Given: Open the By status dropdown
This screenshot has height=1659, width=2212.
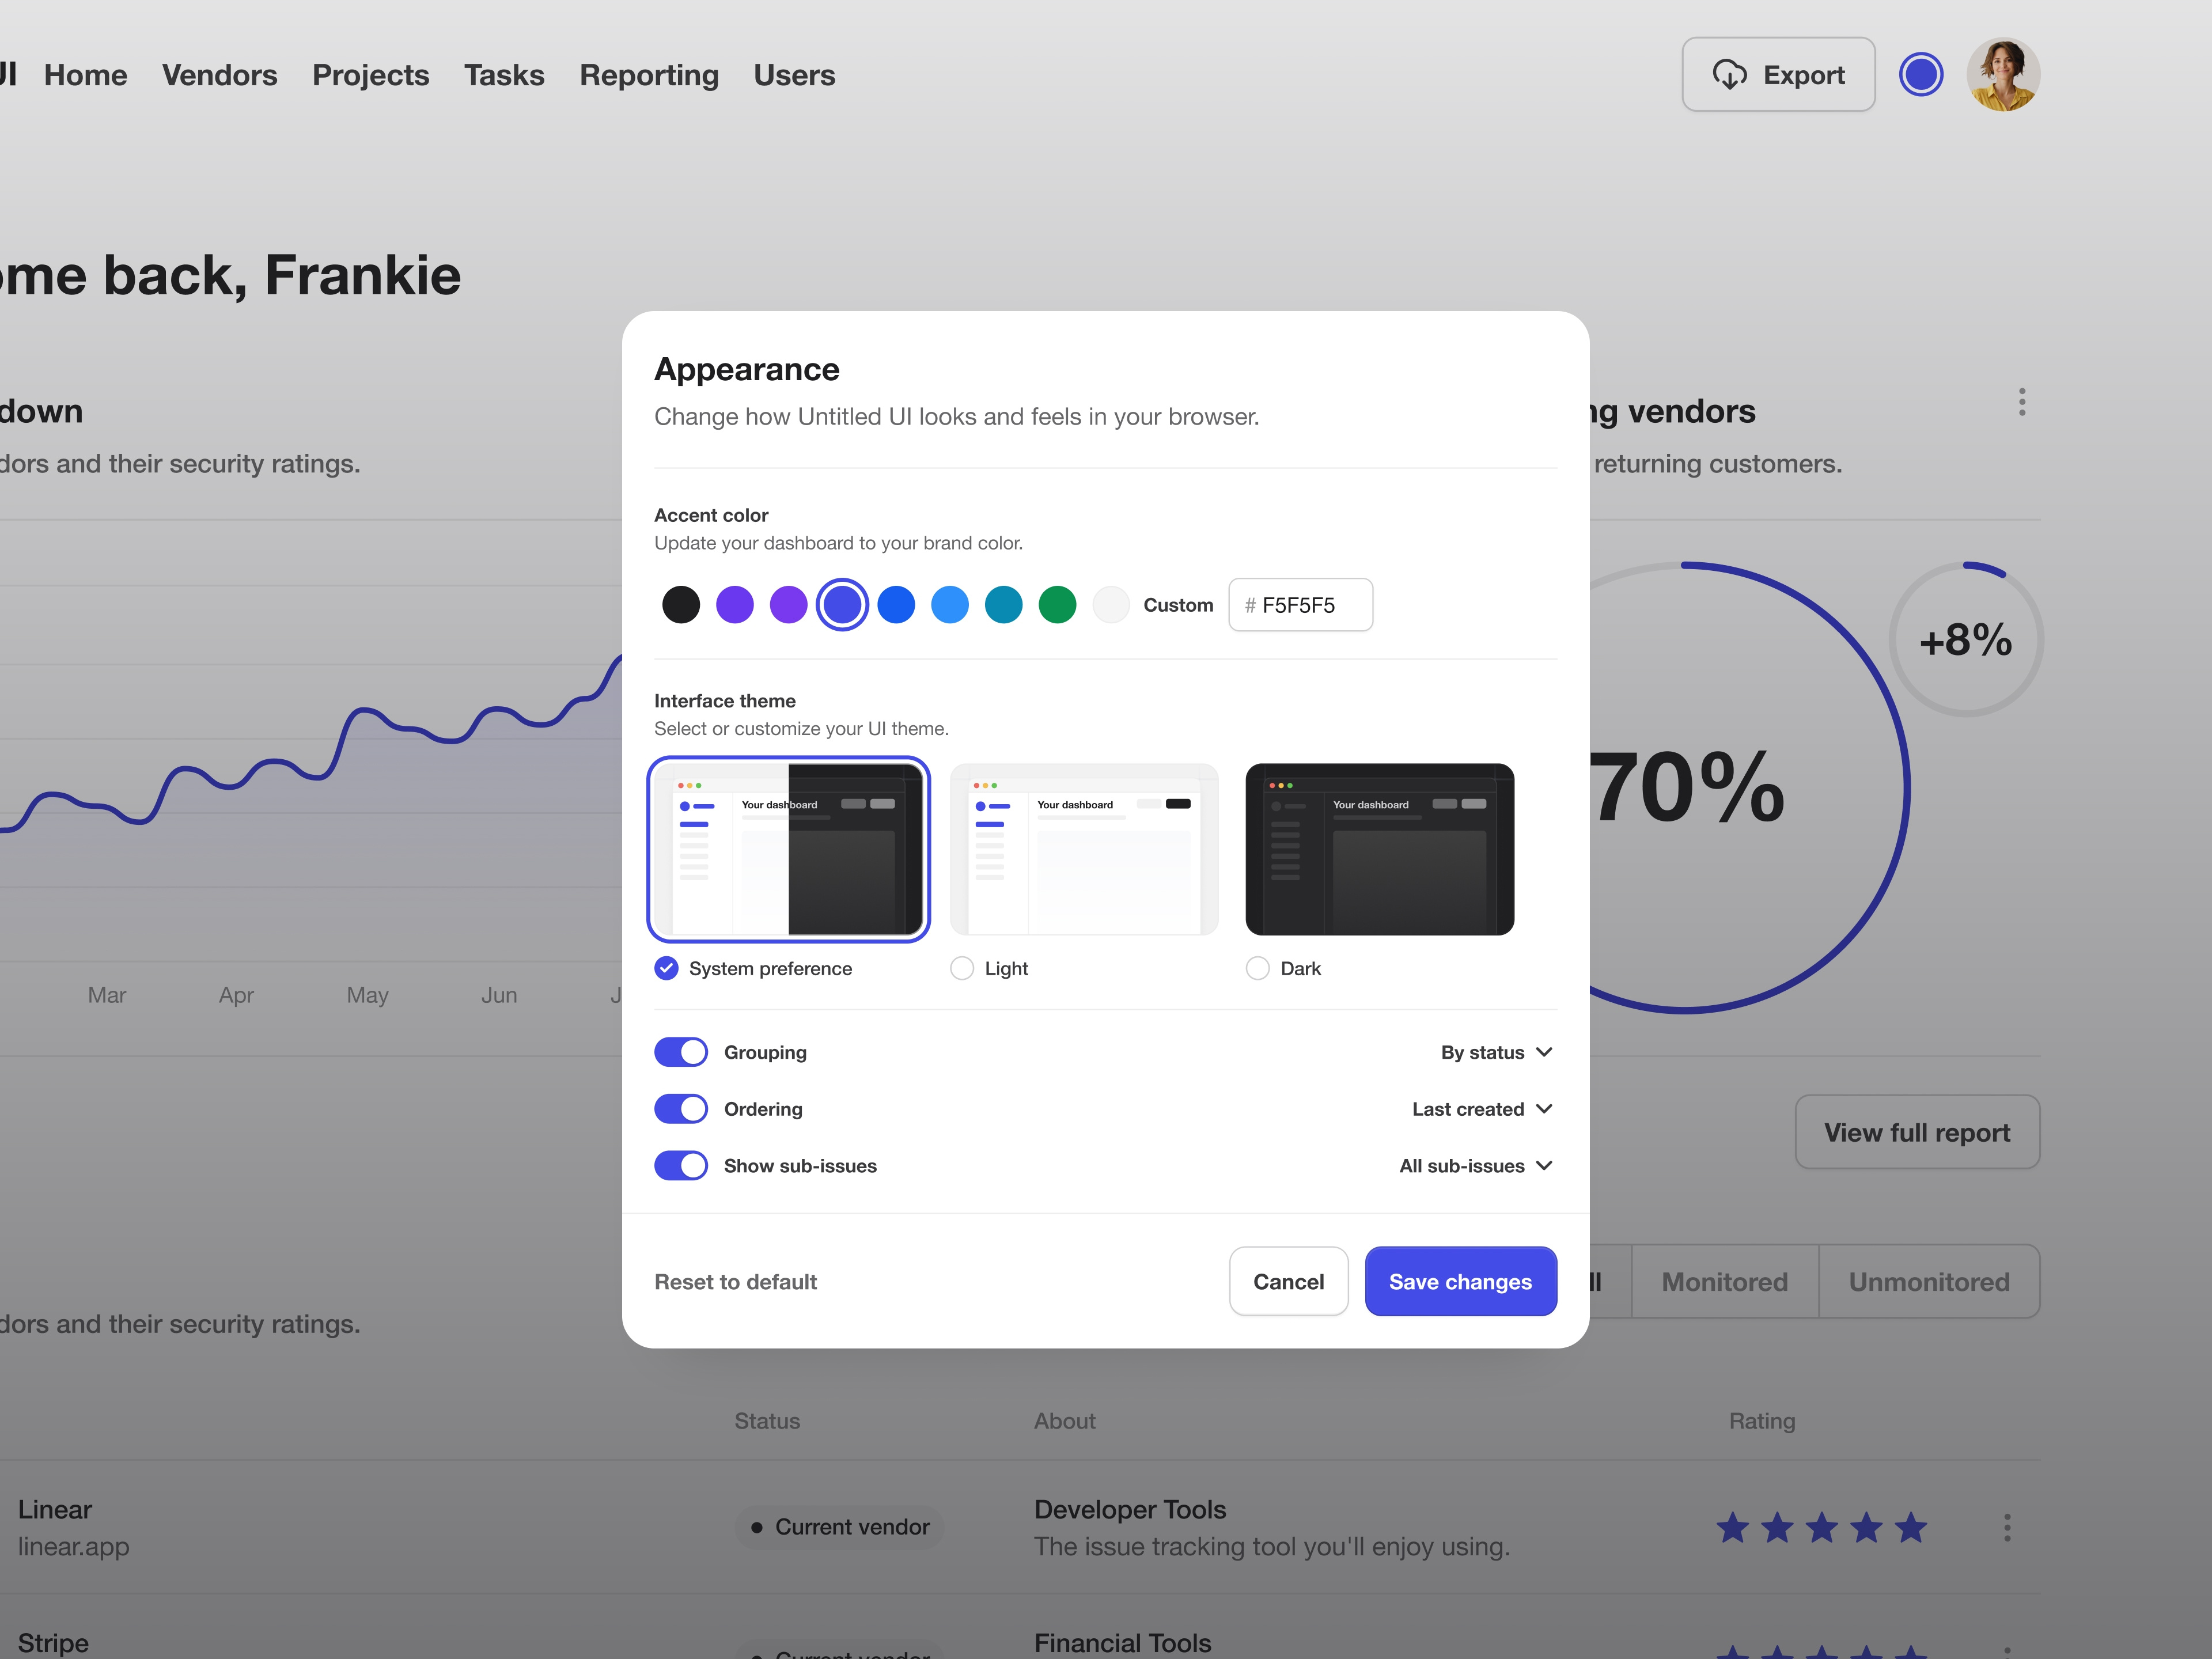Looking at the screenshot, I should (x=1496, y=1052).
